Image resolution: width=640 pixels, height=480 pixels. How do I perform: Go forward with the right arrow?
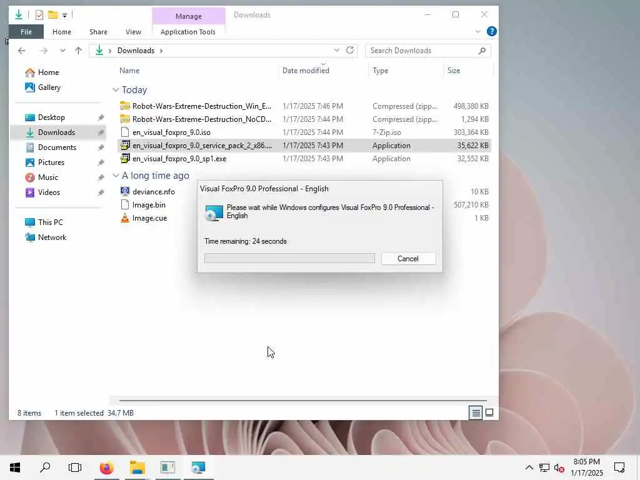coord(43,51)
